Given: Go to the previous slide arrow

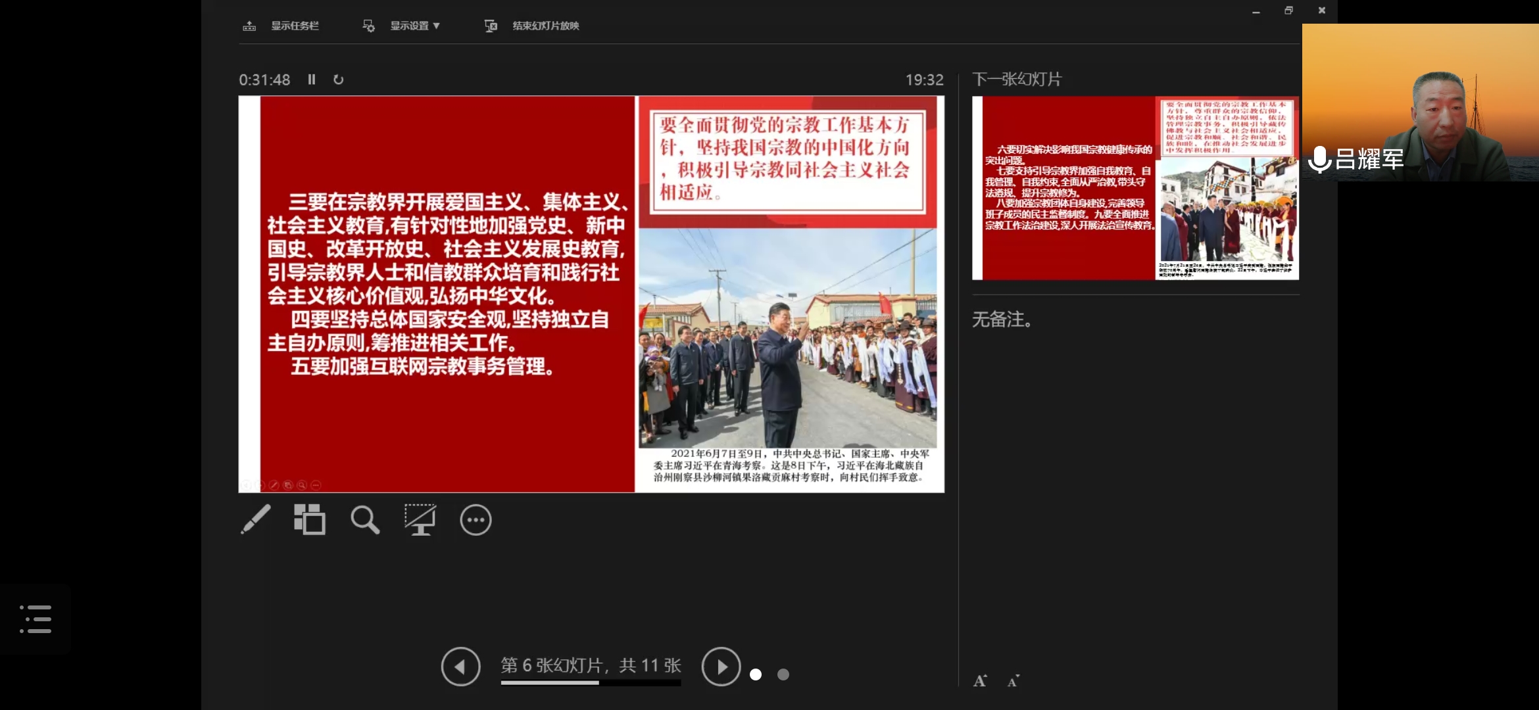Looking at the screenshot, I should click(460, 667).
